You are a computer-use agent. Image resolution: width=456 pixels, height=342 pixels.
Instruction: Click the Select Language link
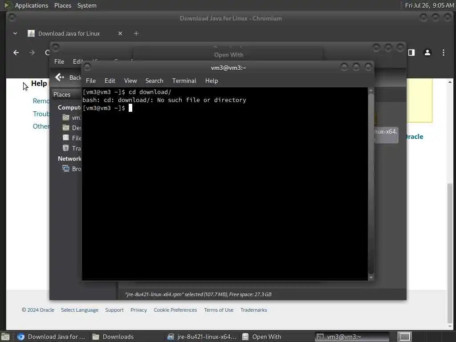(x=80, y=310)
